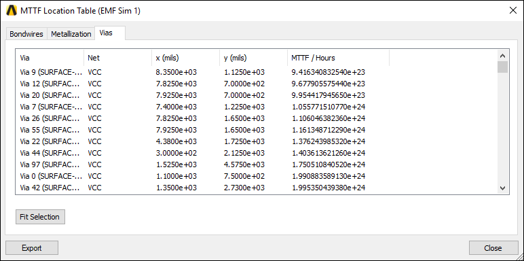Click y value 1.7250e+03 for Via 22

(x=244, y=141)
